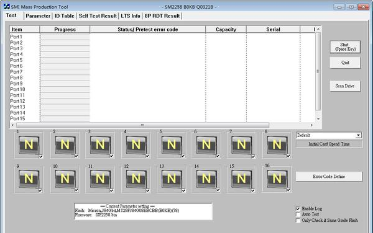Open the Error Code Define button
The width and height of the screenshot is (373, 233).
click(329, 177)
